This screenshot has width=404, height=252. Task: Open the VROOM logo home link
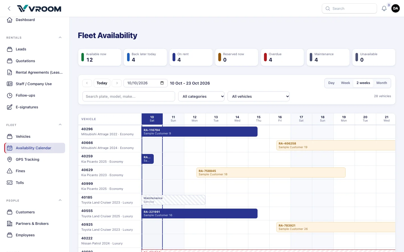(x=39, y=9)
